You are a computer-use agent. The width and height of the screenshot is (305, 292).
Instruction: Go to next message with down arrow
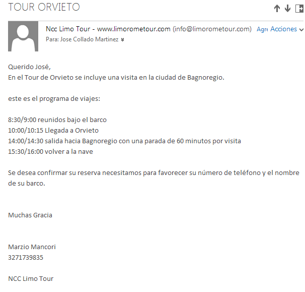click(287, 9)
